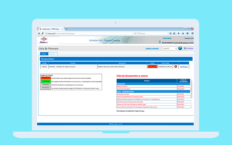Screen dimensions: 232x145
Task: Click the Proceso column header
Action: pyautogui.click(x=73, y=63)
